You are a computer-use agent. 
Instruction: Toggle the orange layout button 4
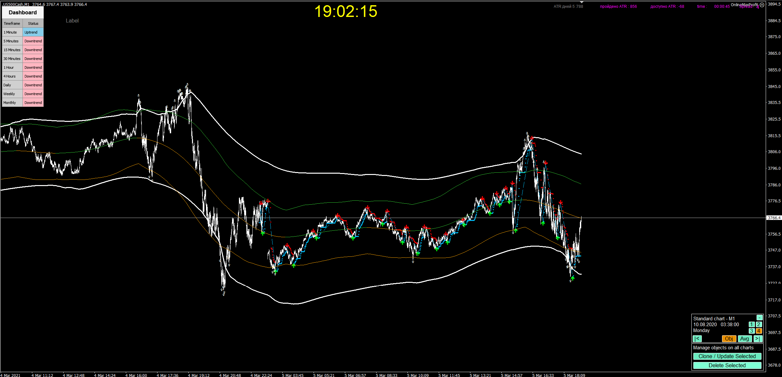point(759,331)
